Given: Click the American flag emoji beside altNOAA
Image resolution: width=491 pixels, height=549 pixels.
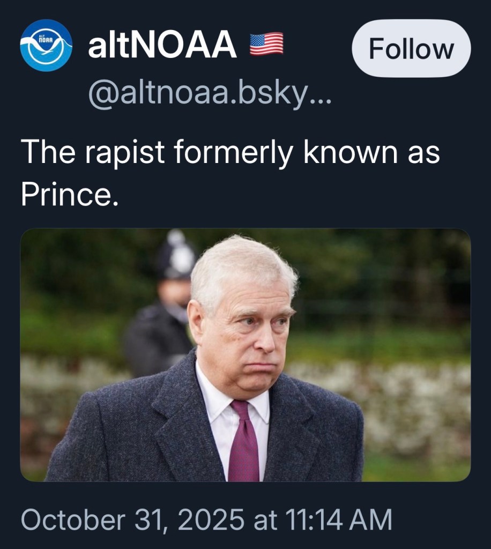Looking at the screenshot, I should point(266,44).
